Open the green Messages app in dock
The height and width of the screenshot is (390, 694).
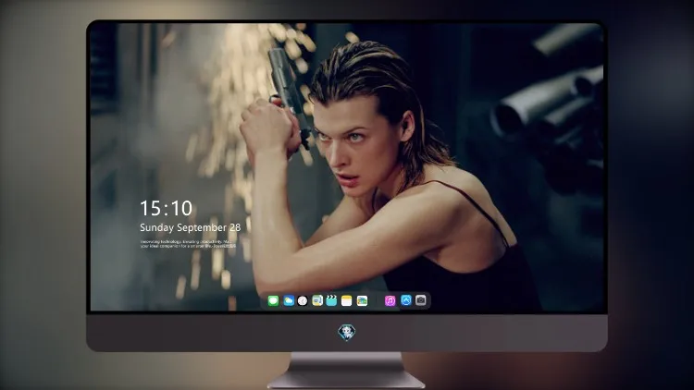273,300
